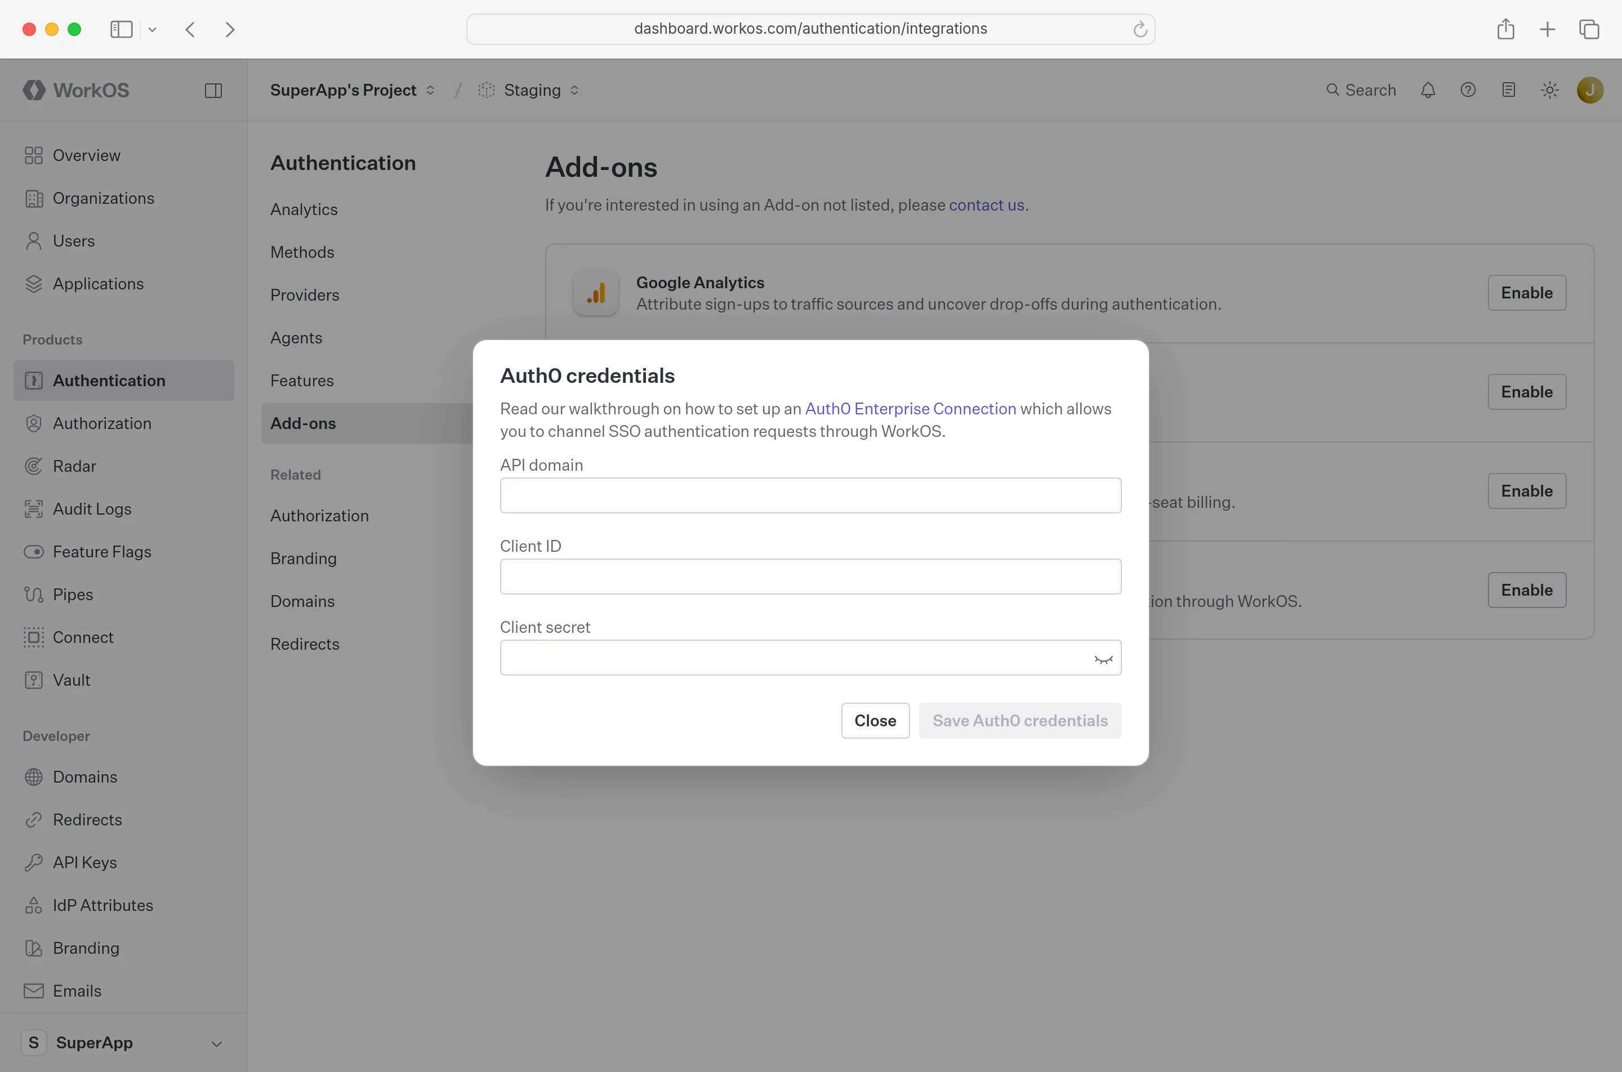Enable the Google Analytics add-on
The image size is (1622, 1072).
pos(1526,293)
